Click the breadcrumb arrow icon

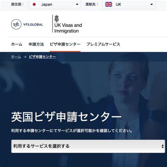click(25, 57)
